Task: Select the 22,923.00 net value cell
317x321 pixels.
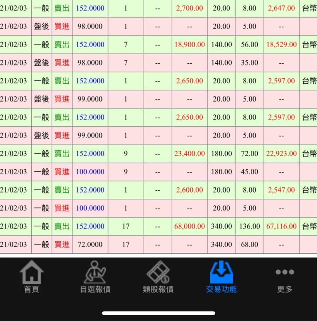Action: click(x=281, y=154)
